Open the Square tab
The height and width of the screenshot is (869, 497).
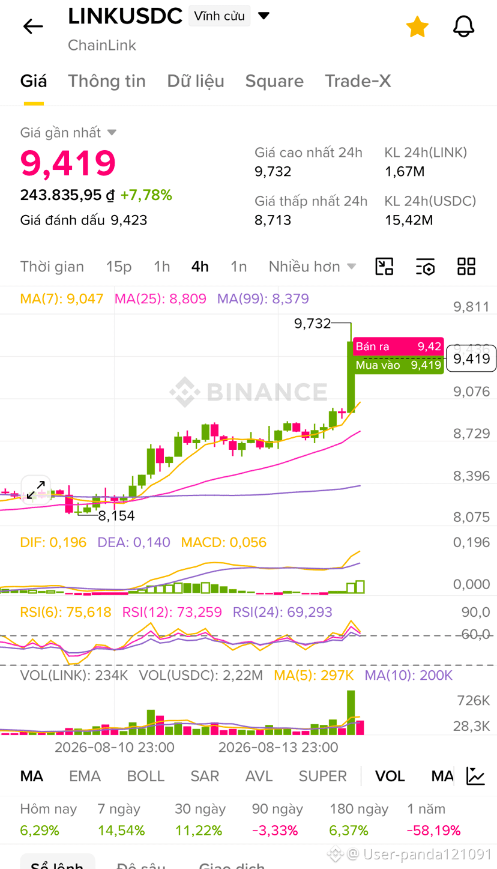(274, 81)
